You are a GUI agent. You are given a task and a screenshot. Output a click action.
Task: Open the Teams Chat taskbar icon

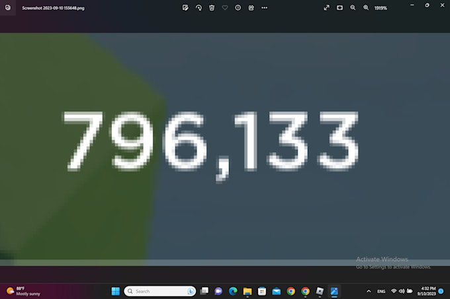click(x=218, y=291)
